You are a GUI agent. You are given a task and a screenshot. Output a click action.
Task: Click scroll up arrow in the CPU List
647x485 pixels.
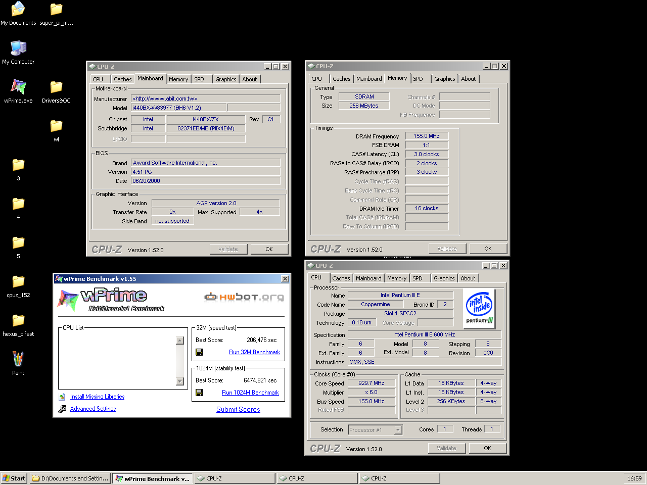[x=179, y=341]
